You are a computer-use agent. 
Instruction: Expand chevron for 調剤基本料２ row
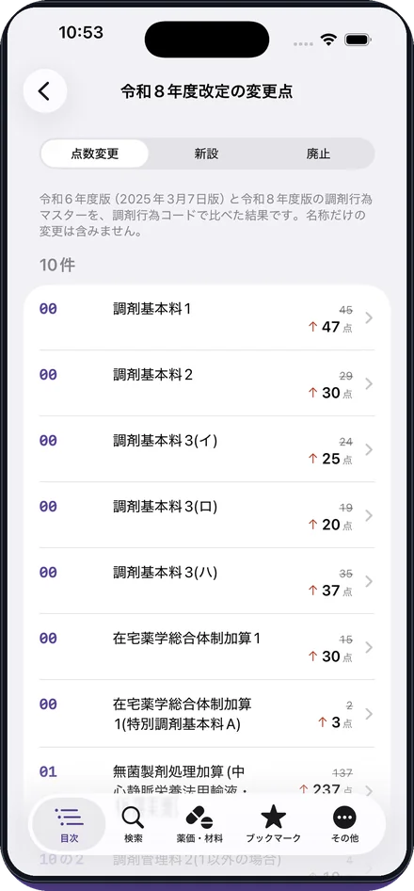pos(369,384)
